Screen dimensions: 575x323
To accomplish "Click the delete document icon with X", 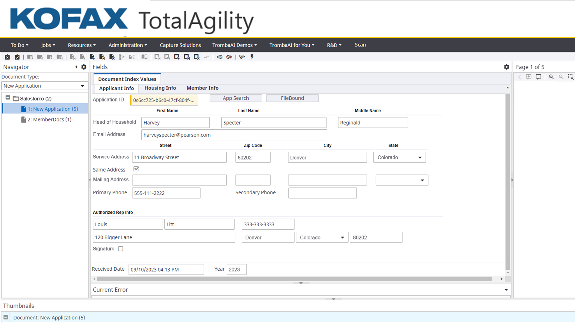I will (x=112, y=57).
